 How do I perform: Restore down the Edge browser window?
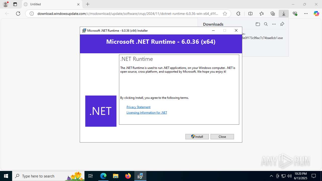(305, 4)
